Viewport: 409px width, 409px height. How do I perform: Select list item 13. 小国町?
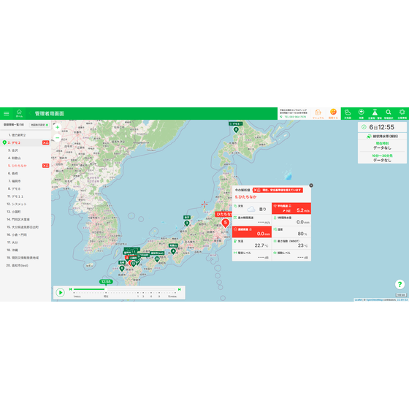26,212
